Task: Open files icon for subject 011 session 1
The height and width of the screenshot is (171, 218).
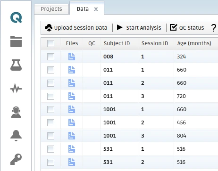Action: coord(72,70)
